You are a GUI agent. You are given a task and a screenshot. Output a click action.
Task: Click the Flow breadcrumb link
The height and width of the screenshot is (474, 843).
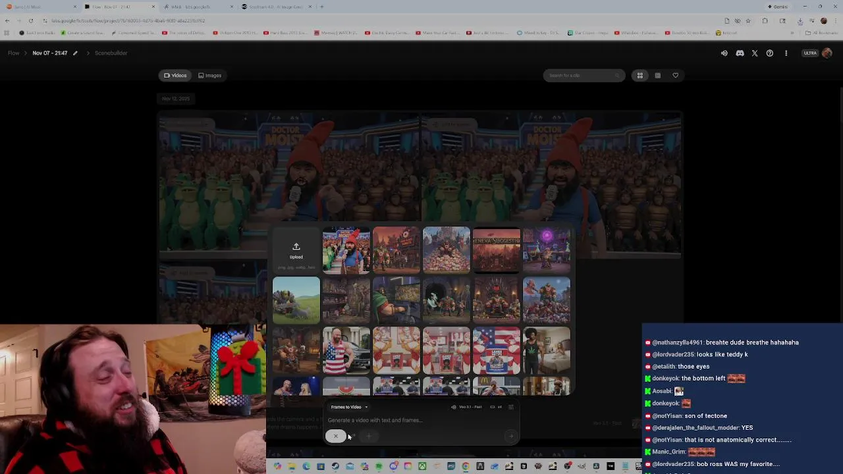pyautogui.click(x=13, y=53)
